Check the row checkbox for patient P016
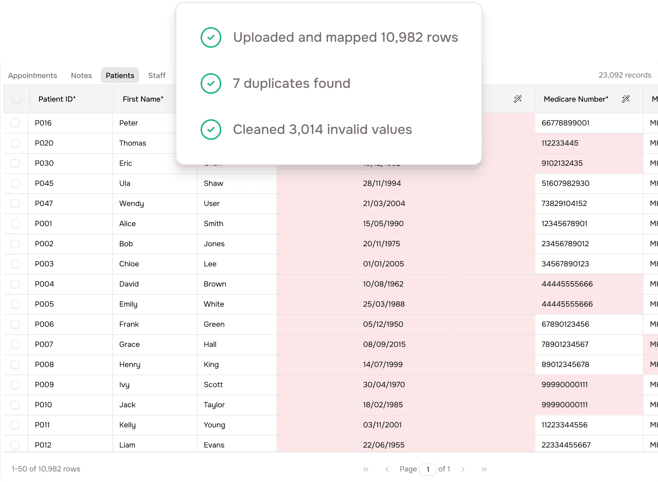 tap(16, 123)
